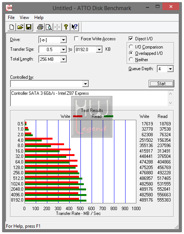Expand the Controlled by dropdown

85,84
